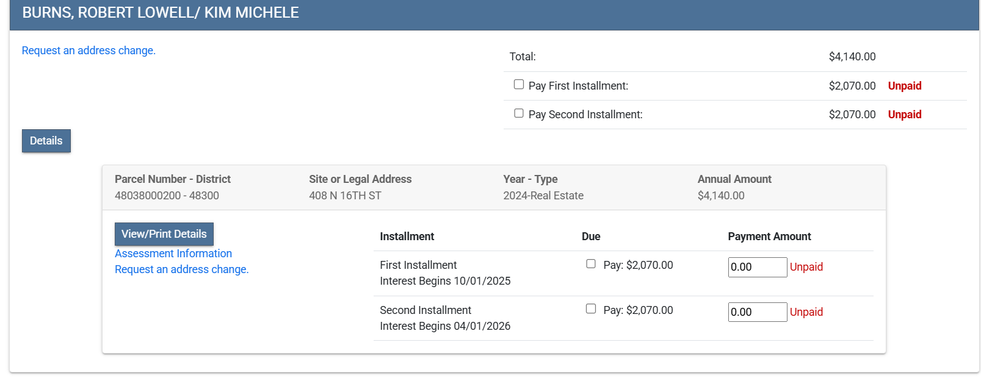981x381 pixels.
Task: Tick Second Installment Pay: $2,070.00 checkbox in table
Action: (591, 309)
